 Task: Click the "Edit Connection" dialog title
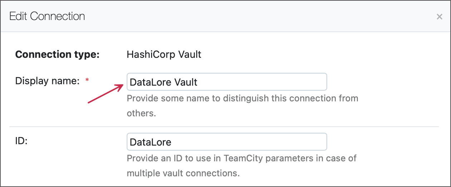click(x=47, y=16)
